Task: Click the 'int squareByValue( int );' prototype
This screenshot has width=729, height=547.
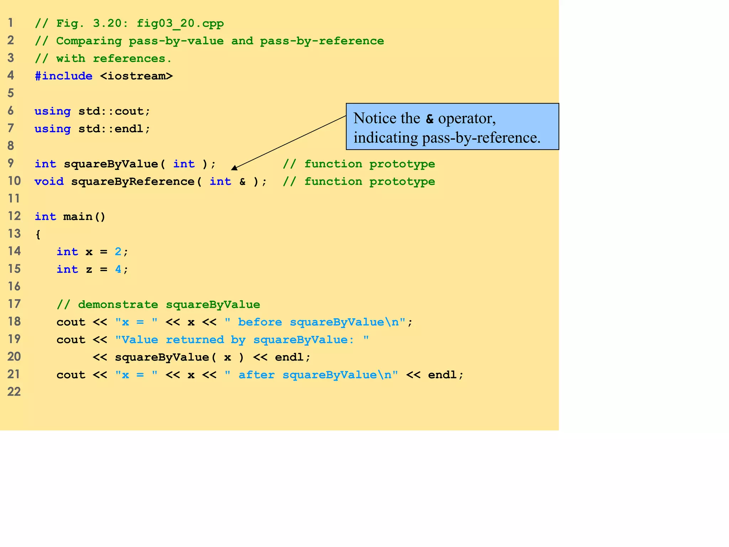Action: click(125, 164)
